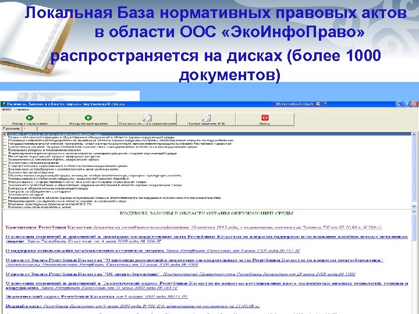Check the Экологические требования к хозяйственной деятельности checkbox
Image resolution: width=419 pixels, height=314 pixels.
point(5,169)
